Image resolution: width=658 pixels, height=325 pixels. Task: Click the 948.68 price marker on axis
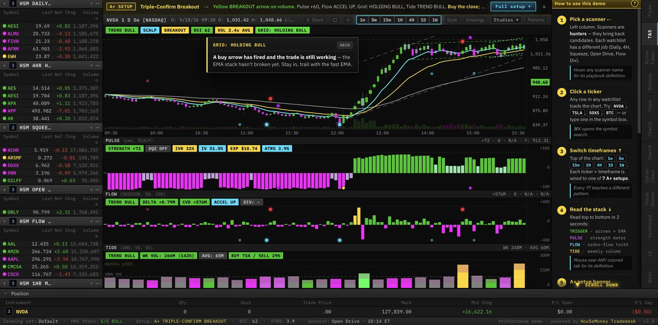540,82
